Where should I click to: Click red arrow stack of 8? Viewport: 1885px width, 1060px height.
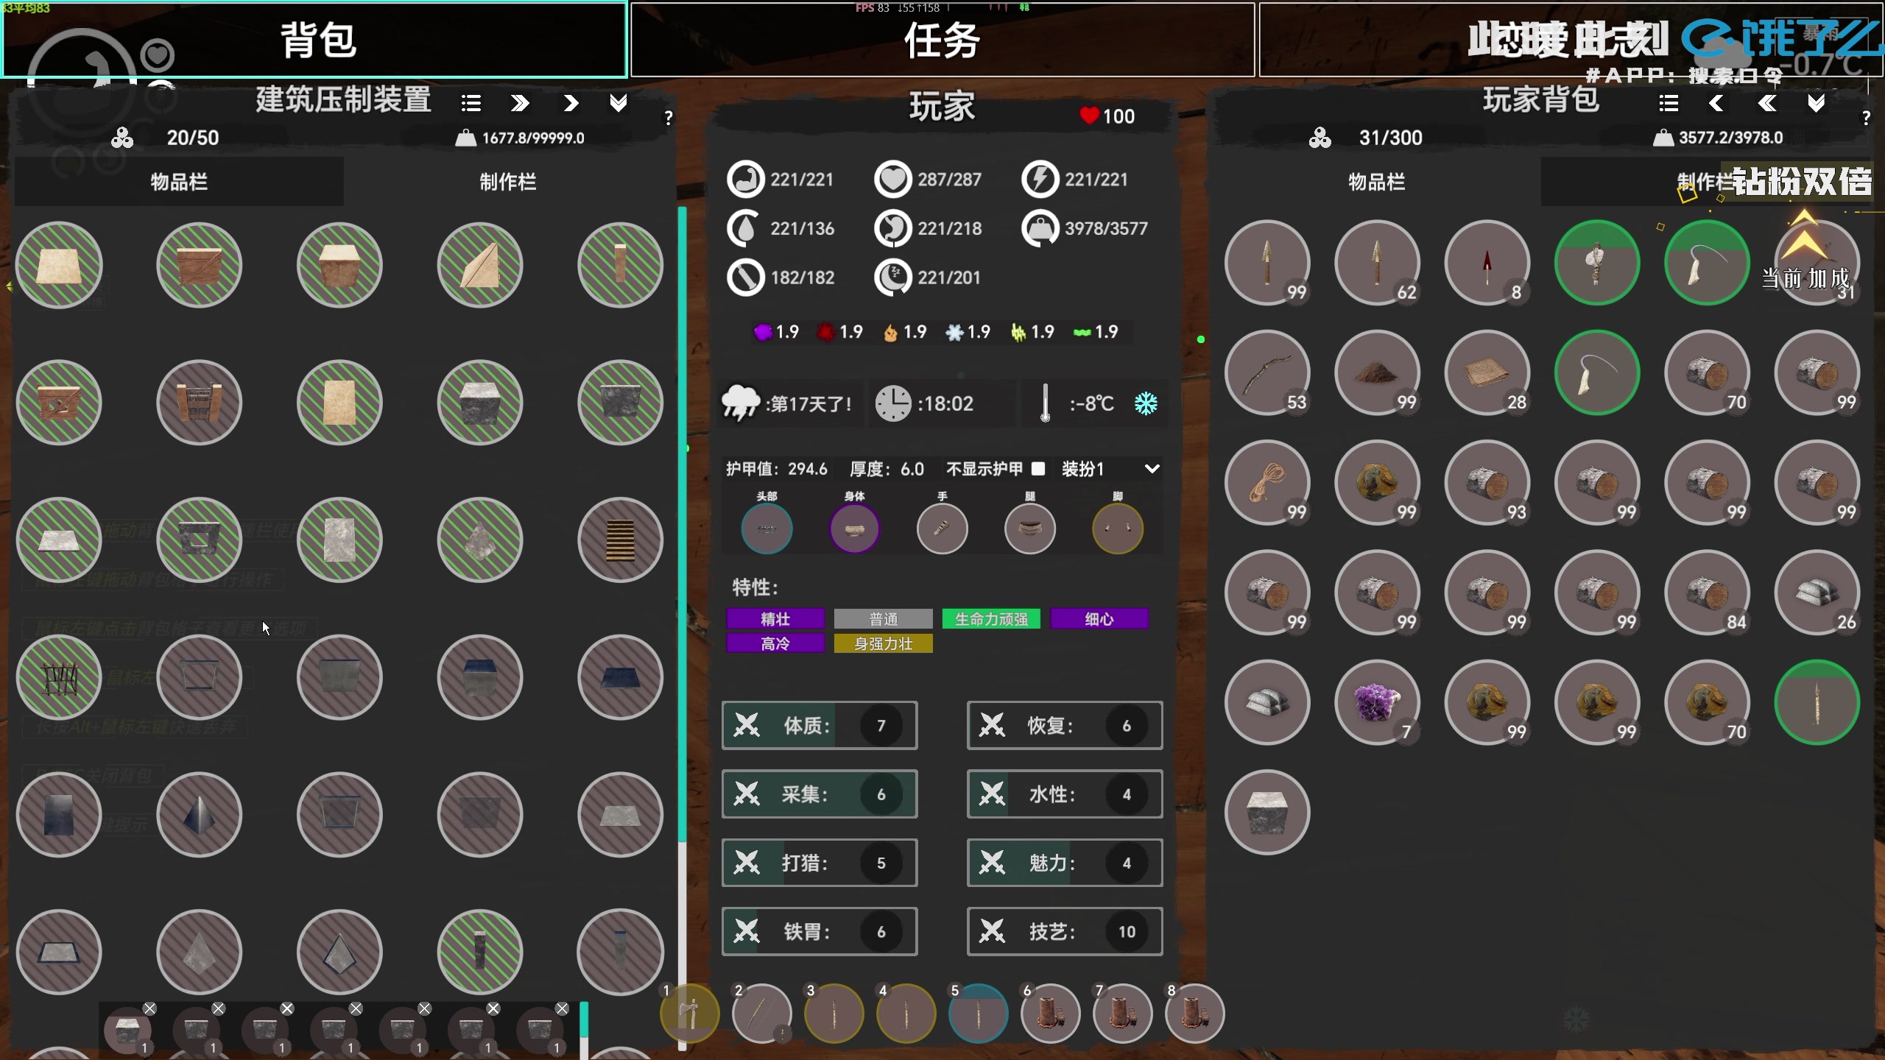point(1487,263)
